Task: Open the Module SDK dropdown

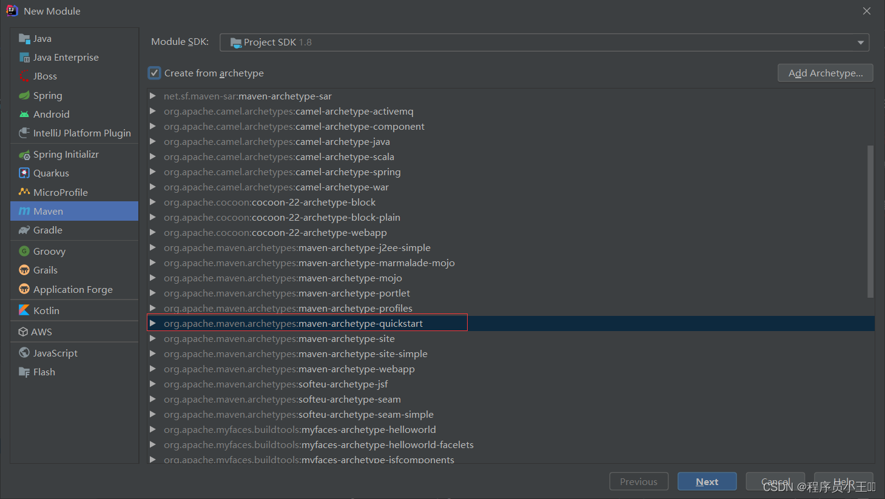Action: tap(860, 42)
